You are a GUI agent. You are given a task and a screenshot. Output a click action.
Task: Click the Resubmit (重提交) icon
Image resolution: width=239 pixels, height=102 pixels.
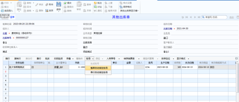point(65,7)
